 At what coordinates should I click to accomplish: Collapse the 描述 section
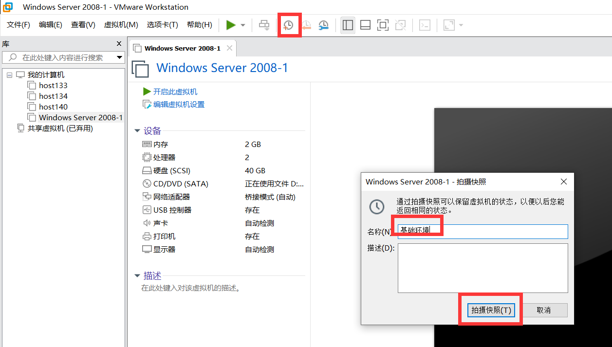click(137, 276)
